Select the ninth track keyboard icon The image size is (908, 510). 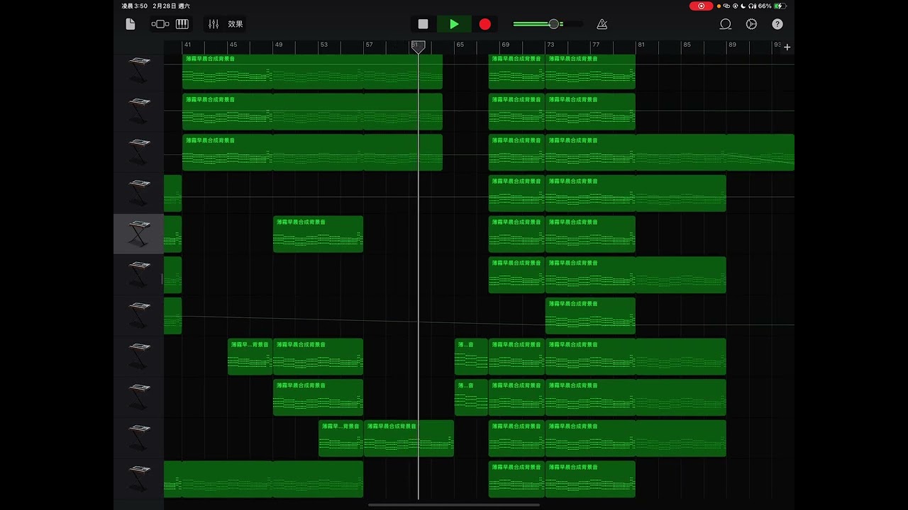139,397
